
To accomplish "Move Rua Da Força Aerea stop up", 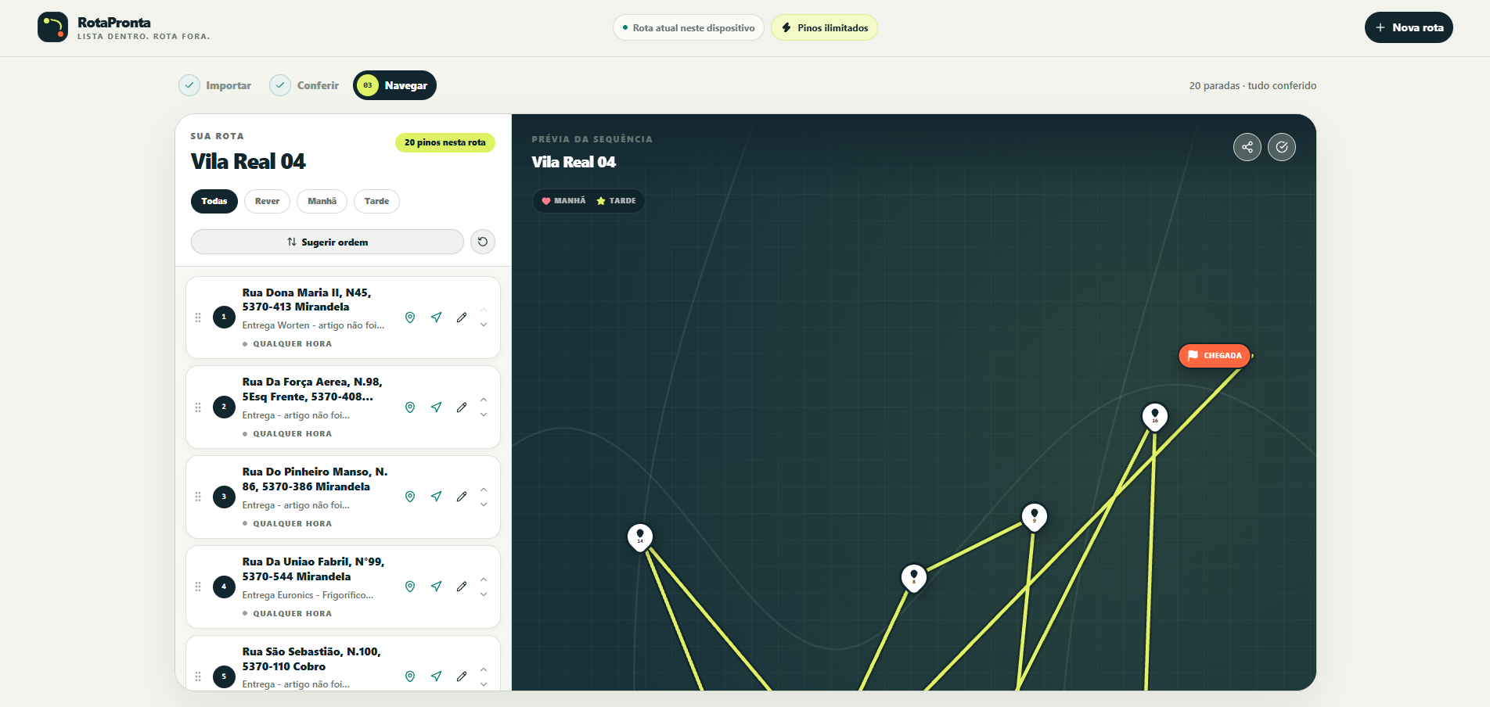I will point(484,400).
